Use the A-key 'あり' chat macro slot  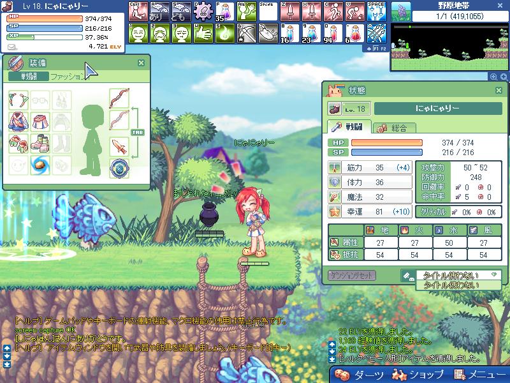click(160, 11)
